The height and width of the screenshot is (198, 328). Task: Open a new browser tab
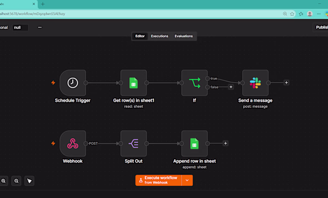43,4
